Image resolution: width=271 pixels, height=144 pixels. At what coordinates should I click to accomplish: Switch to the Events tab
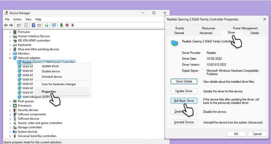point(180,28)
